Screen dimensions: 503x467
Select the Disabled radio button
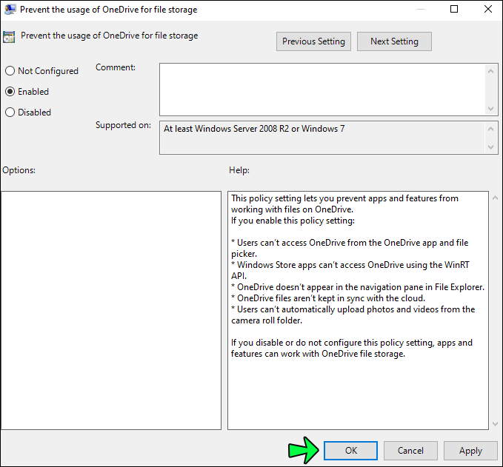pyautogui.click(x=10, y=112)
